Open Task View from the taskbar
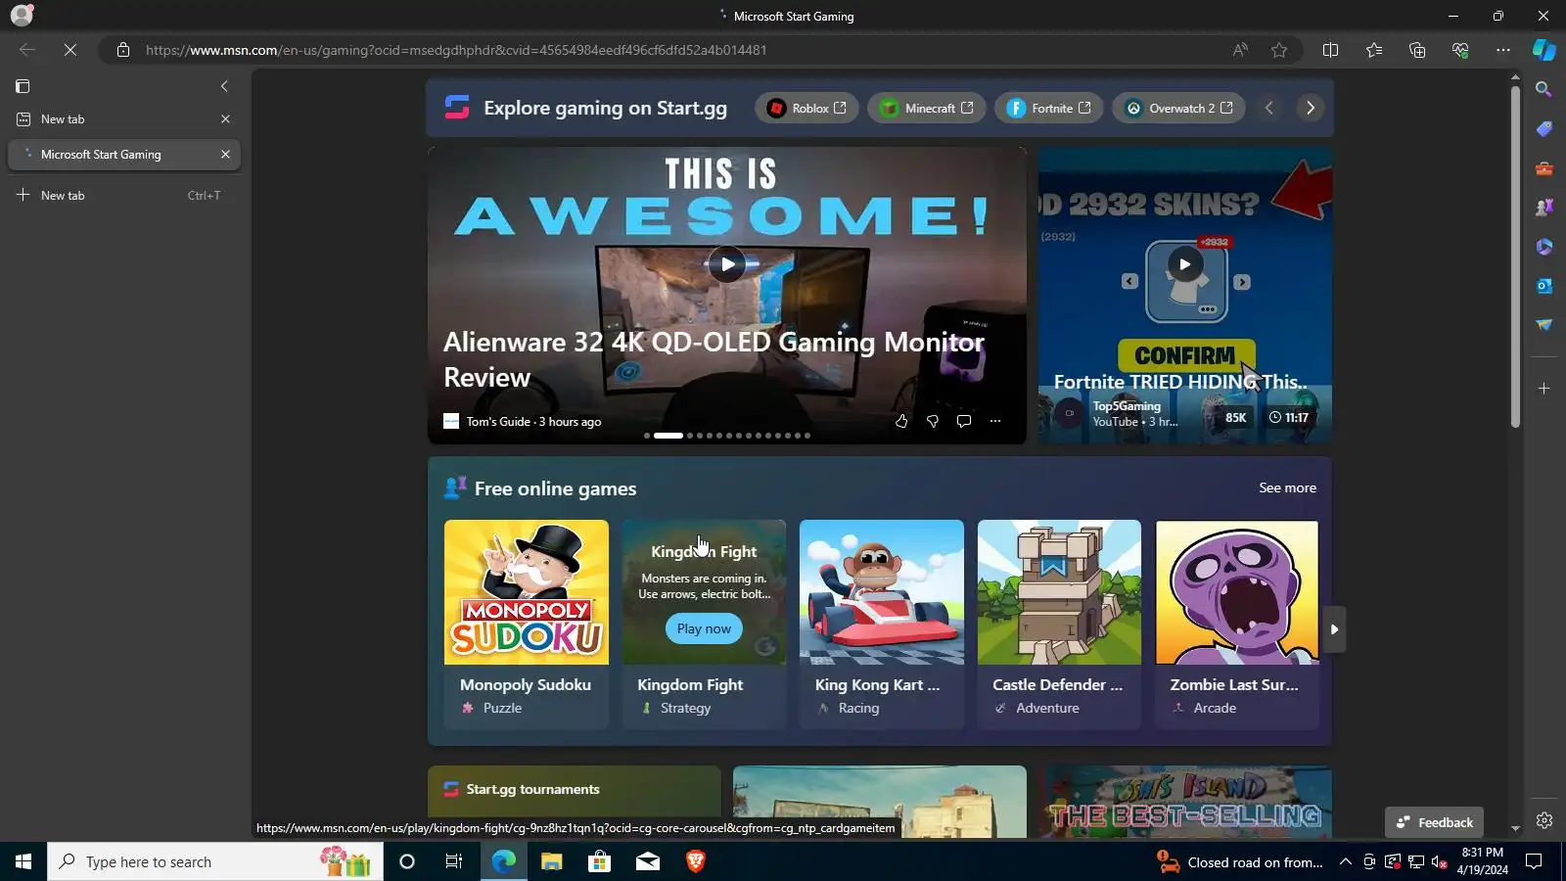Screen dimensions: 1566x881 454,861
